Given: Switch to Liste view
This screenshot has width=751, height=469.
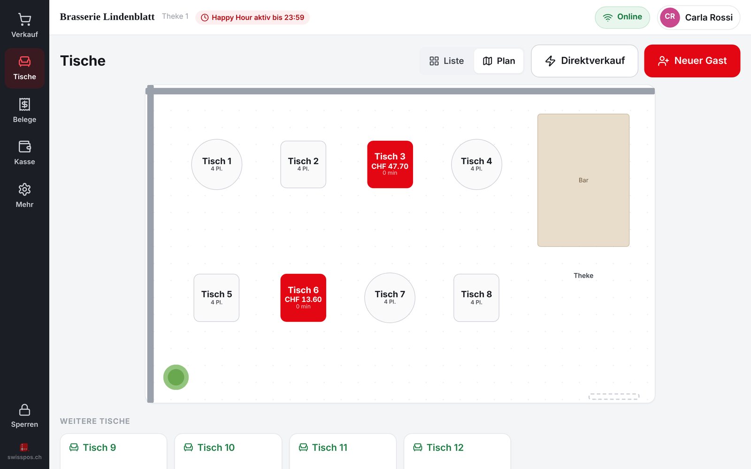Looking at the screenshot, I should coord(446,61).
